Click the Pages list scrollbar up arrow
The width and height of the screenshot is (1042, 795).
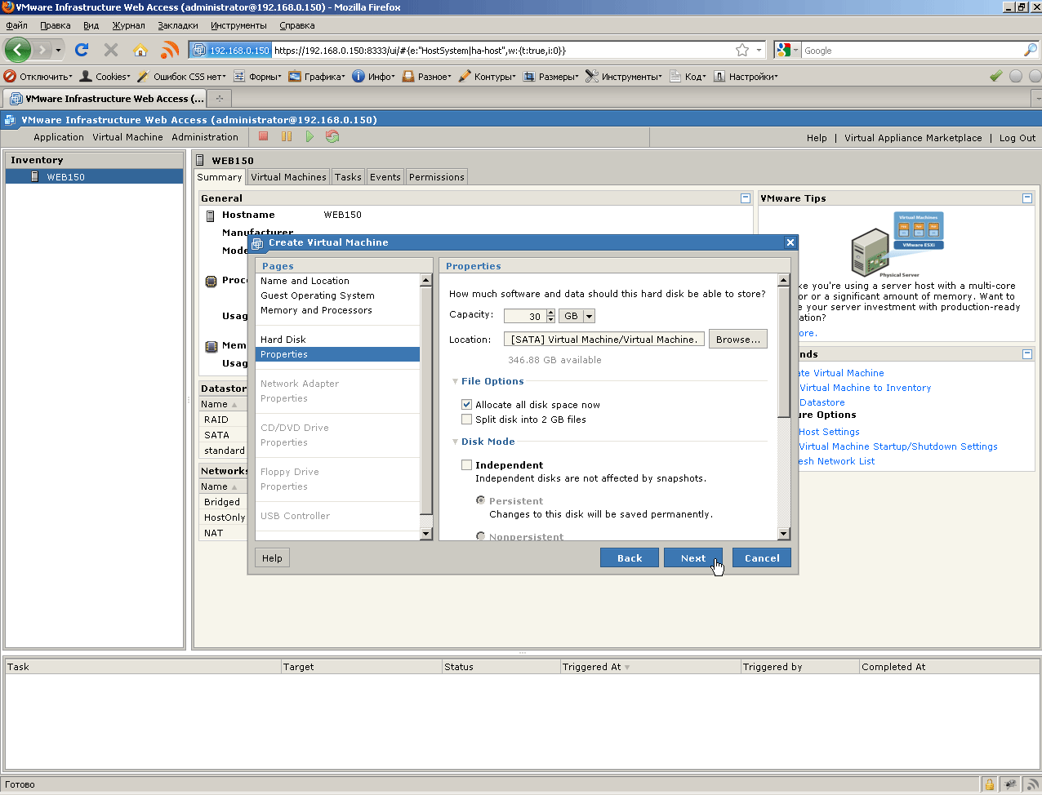click(x=425, y=280)
